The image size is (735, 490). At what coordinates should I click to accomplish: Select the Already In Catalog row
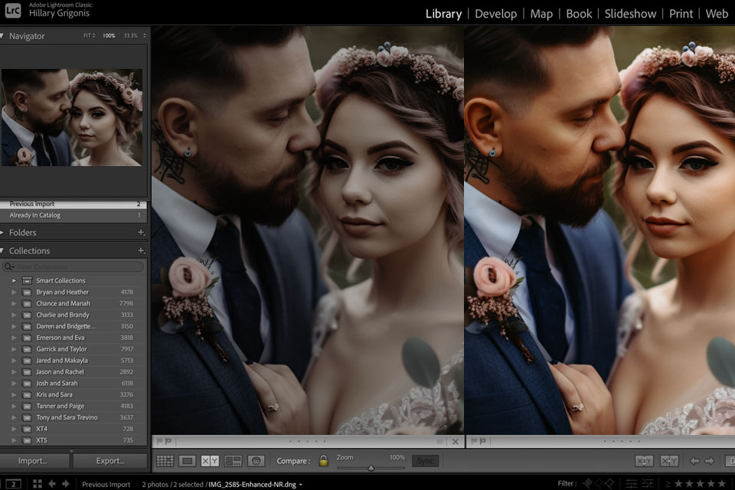click(73, 215)
